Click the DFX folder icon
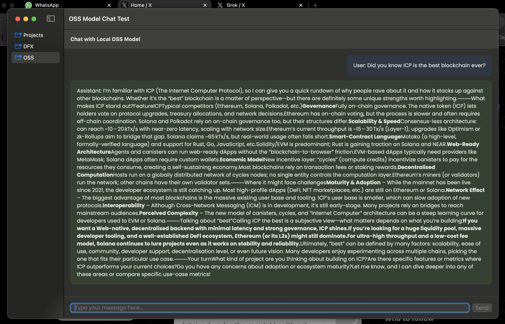 (18, 46)
